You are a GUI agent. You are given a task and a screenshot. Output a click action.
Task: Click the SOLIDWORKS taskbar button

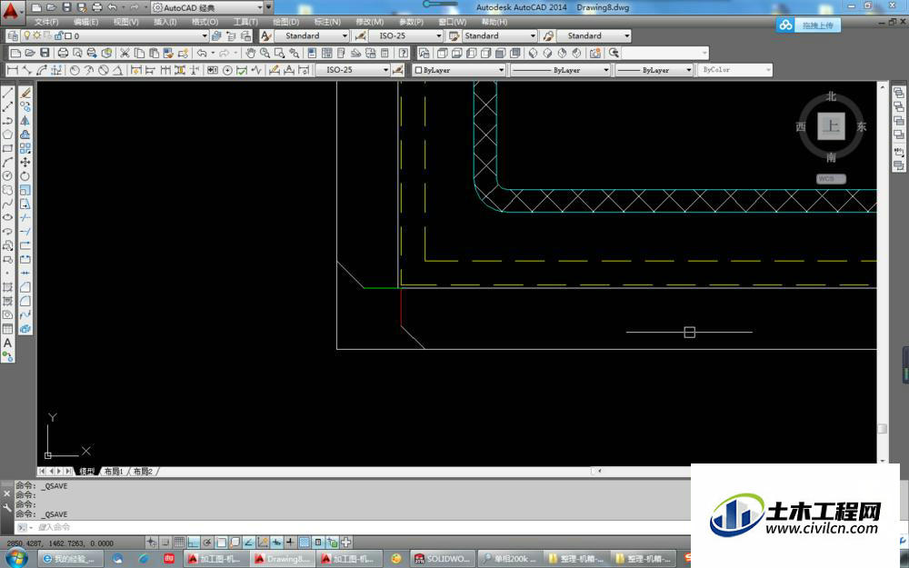(442, 559)
